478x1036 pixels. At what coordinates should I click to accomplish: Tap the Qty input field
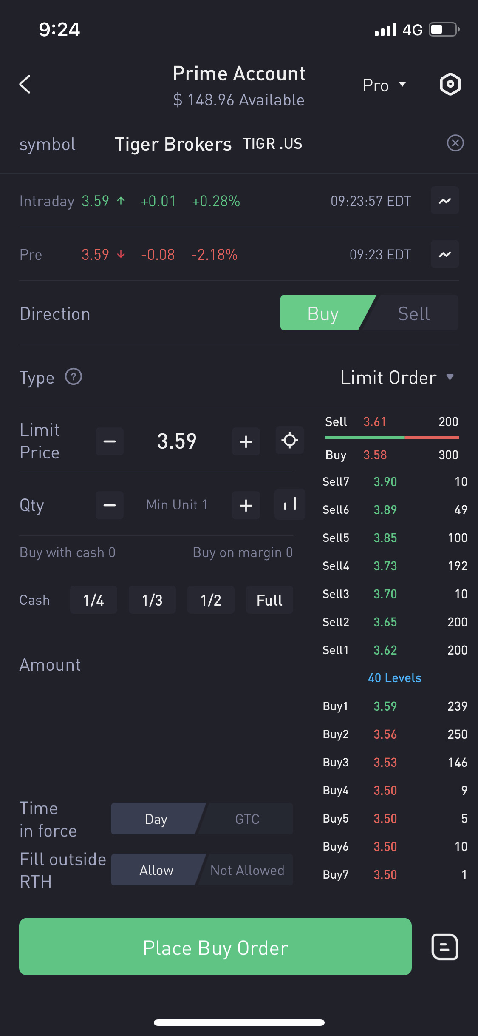(177, 505)
